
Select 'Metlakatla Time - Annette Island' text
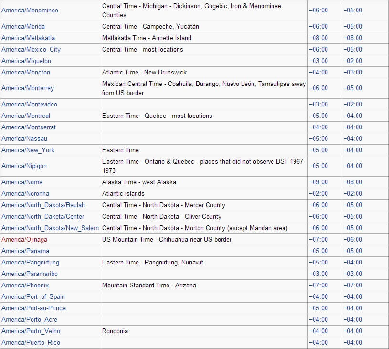[147, 38]
